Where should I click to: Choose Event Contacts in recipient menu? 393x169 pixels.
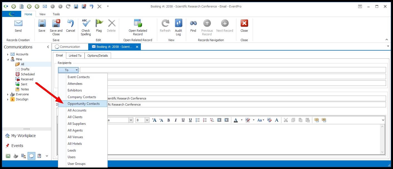click(83, 77)
